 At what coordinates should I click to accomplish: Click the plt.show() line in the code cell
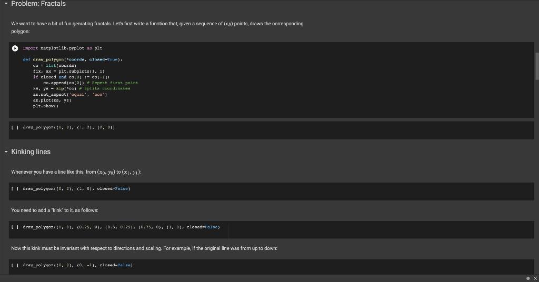pos(46,106)
